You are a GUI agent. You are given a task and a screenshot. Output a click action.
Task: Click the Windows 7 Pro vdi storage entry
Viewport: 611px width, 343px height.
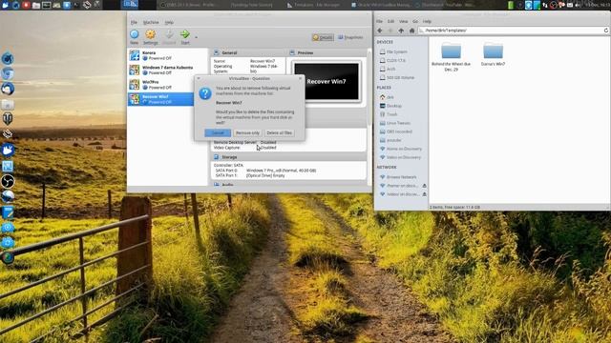click(281, 171)
